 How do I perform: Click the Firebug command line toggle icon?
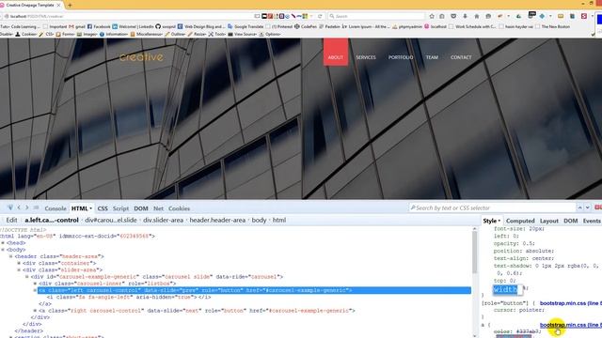[x=36, y=207]
